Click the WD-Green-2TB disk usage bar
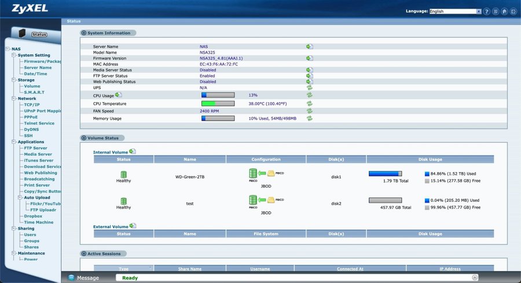 [x=385, y=173]
